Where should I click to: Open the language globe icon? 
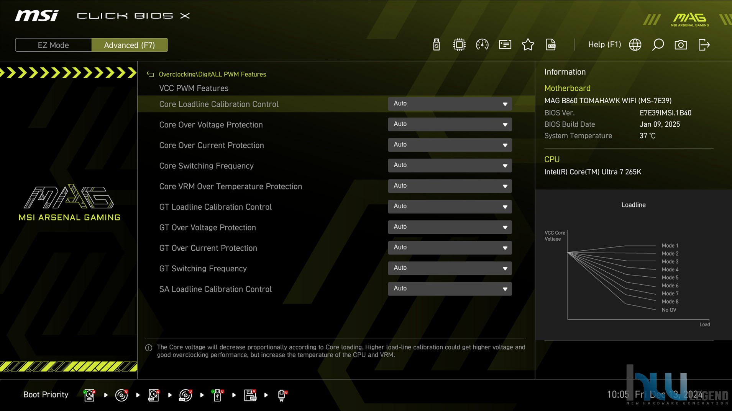click(635, 45)
